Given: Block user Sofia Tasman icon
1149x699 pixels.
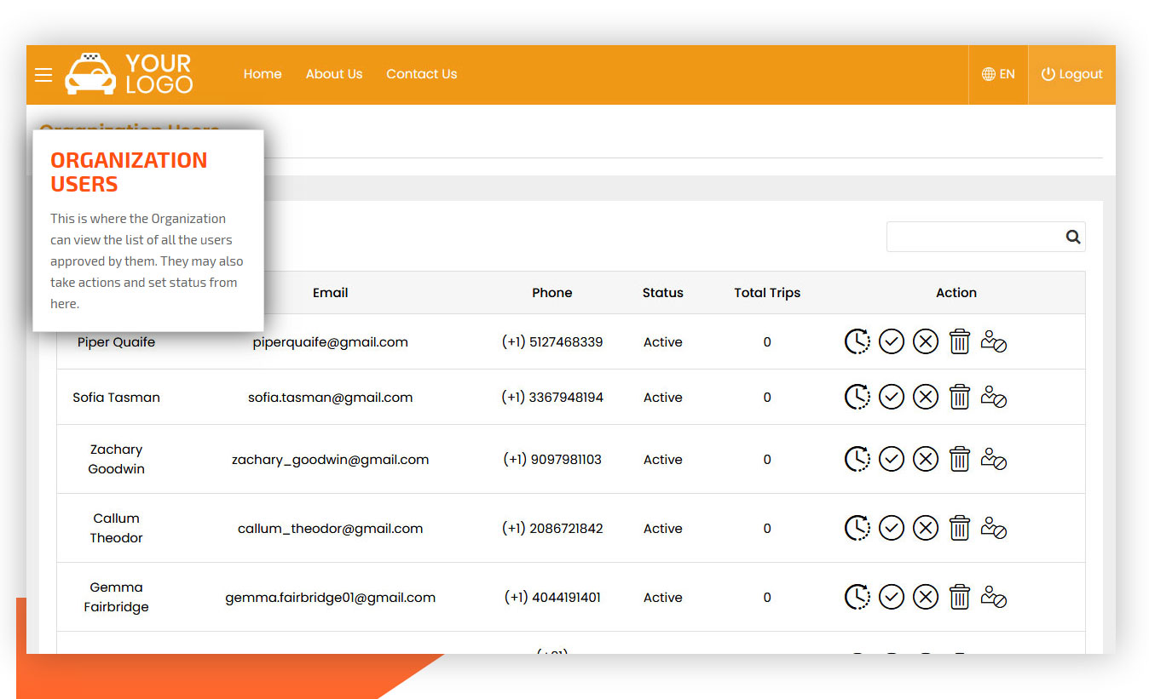Looking at the screenshot, I should (994, 397).
